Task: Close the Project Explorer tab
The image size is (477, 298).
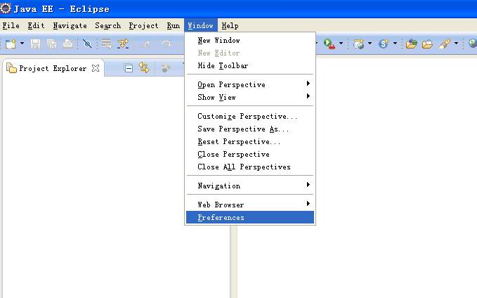Action: pos(96,68)
